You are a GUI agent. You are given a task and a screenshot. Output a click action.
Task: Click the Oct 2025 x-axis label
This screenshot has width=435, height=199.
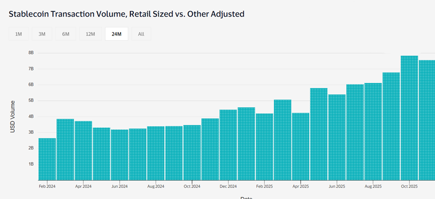(409, 185)
